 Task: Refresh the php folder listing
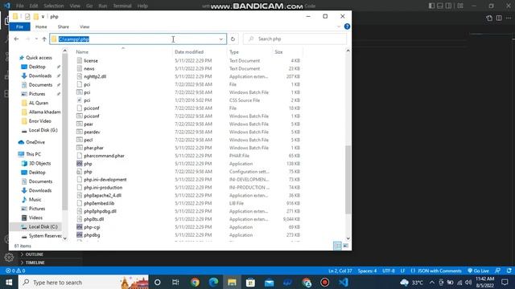(233, 39)
